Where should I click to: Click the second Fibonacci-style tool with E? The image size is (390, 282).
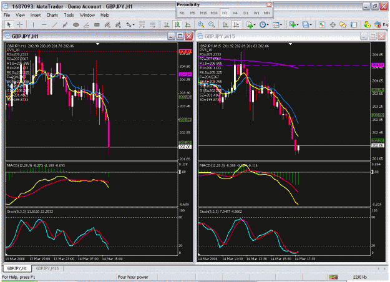pos(118,24)
